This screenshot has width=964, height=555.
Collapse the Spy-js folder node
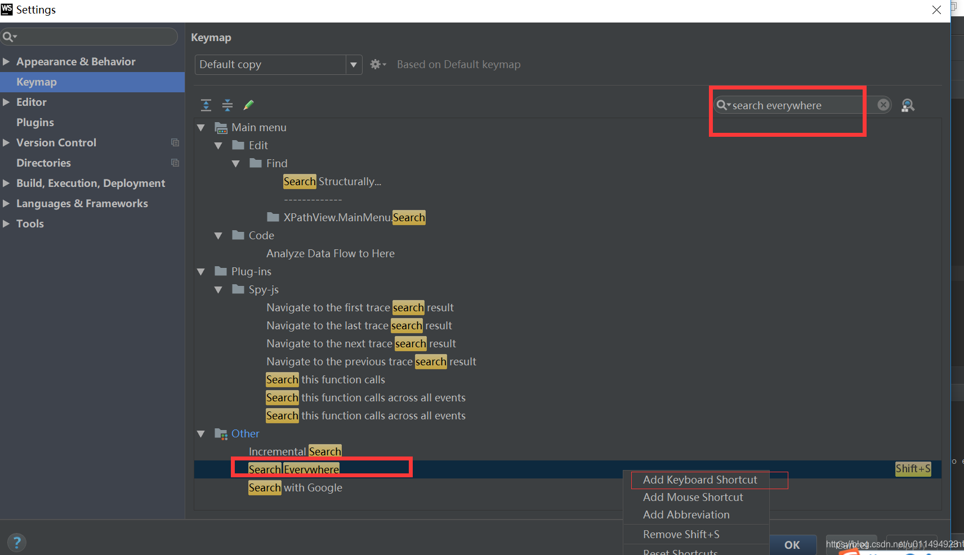218,290
